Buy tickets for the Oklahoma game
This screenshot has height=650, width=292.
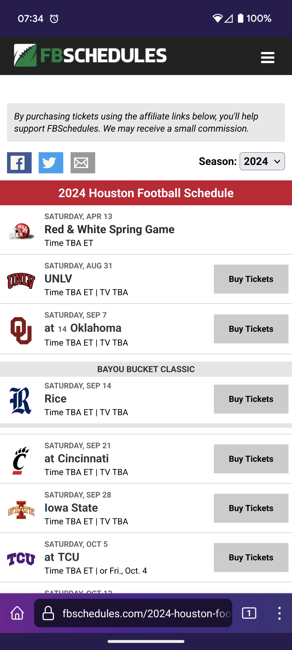251,329
